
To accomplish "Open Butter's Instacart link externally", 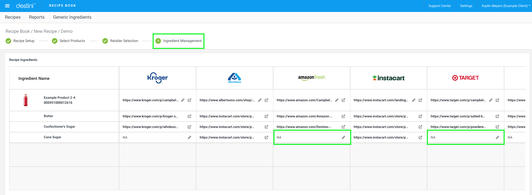I will (x=420, y=116).
